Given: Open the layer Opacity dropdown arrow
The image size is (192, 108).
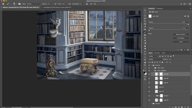Looking at the screenshot, I should (173, 59).
